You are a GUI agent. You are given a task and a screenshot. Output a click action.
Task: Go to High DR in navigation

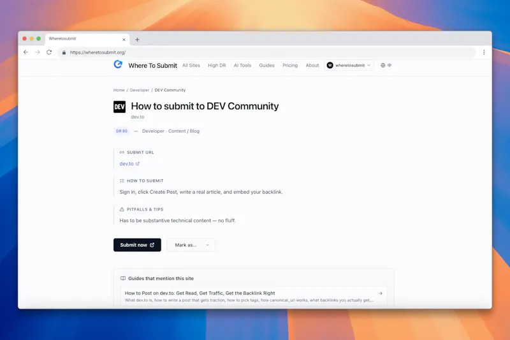[217, 65]
